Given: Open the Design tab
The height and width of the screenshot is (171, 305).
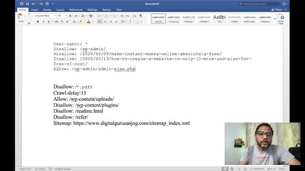Looking at the screenshot, I should click(x=47, y=9).
